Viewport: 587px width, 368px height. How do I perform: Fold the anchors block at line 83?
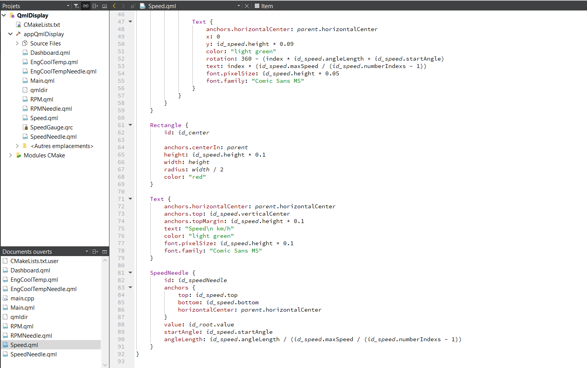[130, 287]
